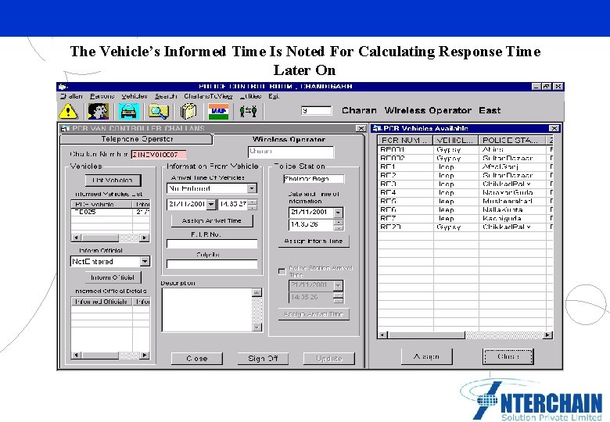The height and width of the screenshot is (422, 610).
Task: Close the PCR Van Controller Challans window
Action: point(361,128)
